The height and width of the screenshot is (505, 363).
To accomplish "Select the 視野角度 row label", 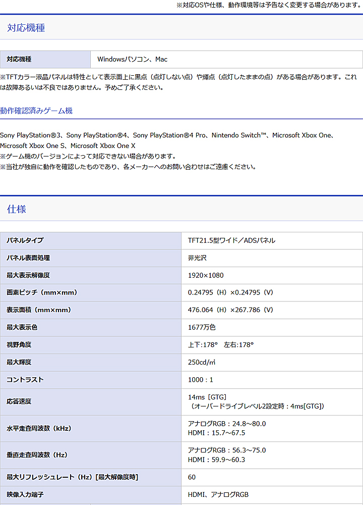I will tap(91, 345).
